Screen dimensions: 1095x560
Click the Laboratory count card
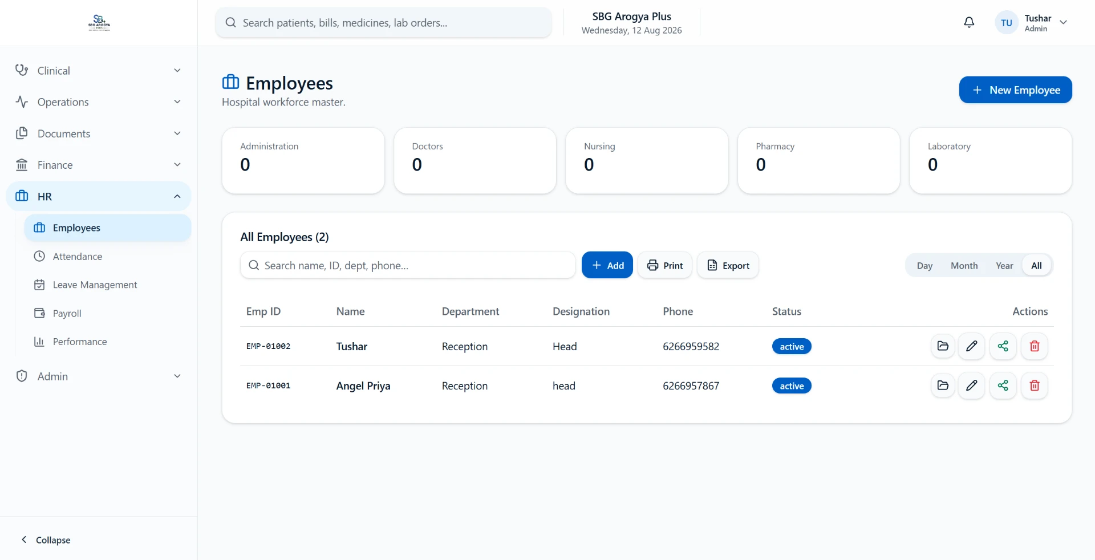coord(991,160)
